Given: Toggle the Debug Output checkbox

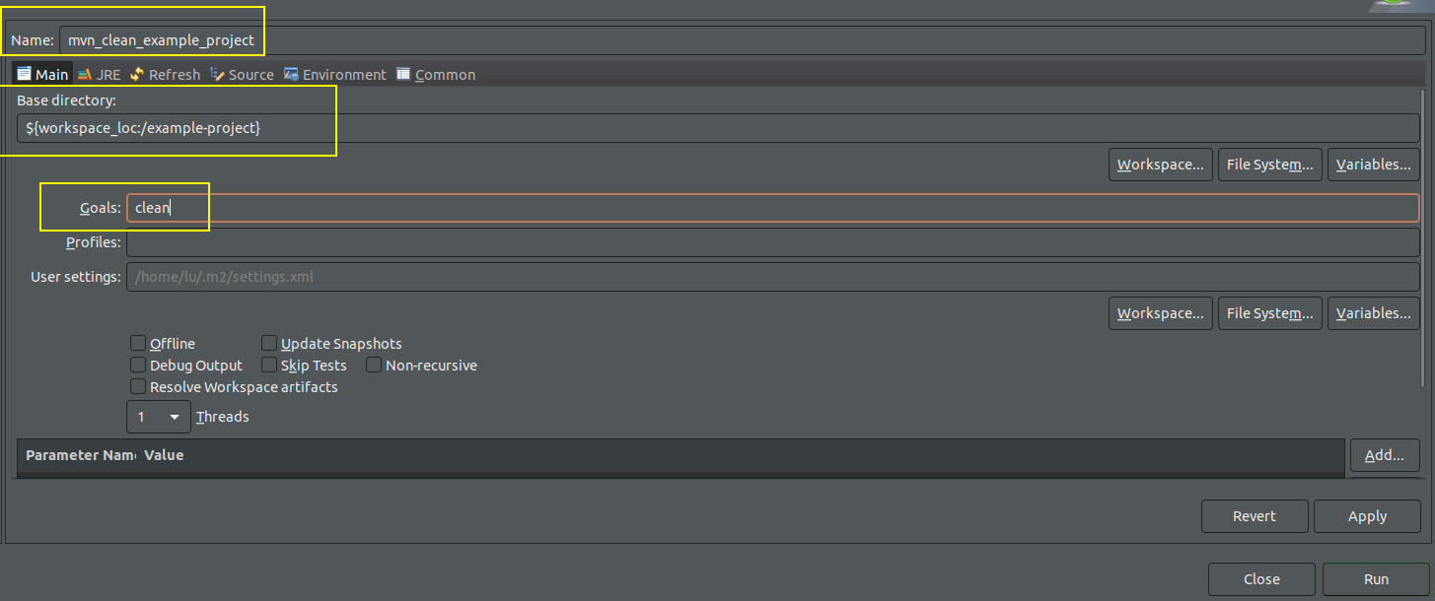Looking at the screenshot, I should coord(138,366).
